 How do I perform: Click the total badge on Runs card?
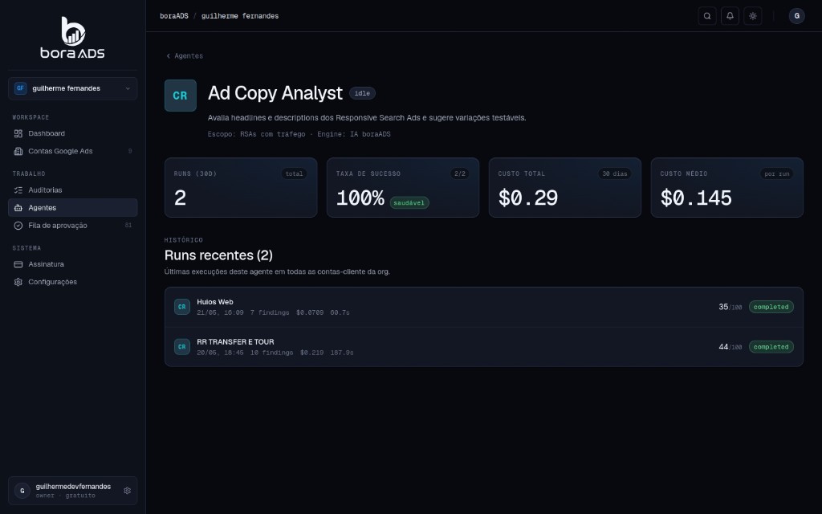pos(294,173)
